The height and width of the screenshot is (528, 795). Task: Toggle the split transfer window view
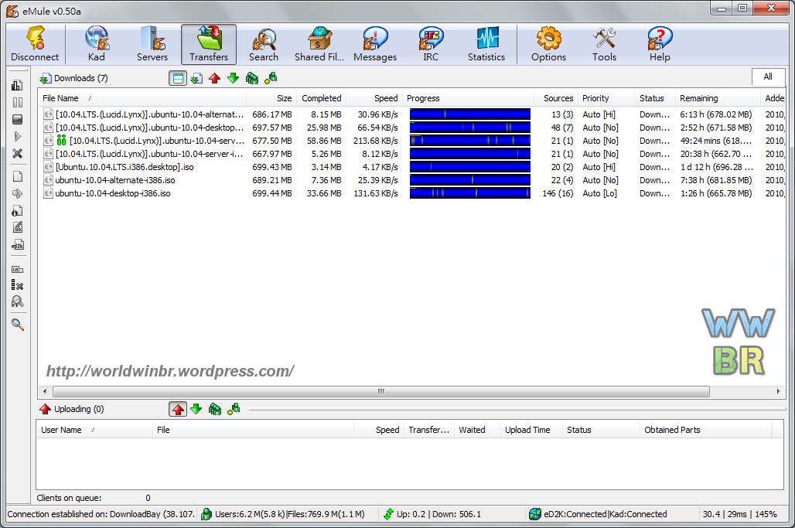tap(179, 78)
